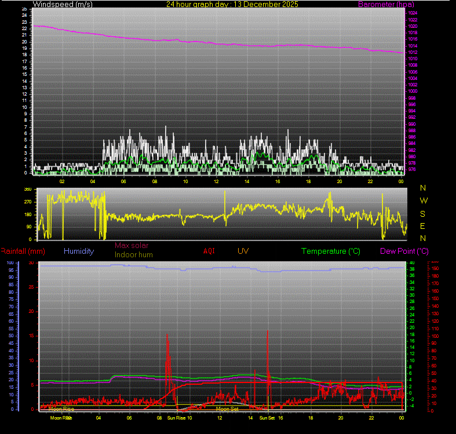Viewport: 456px width, 434px height.
Task: Select the "24 hour graph day : 13 December 2025" heading
Action: tap(232, 4)
